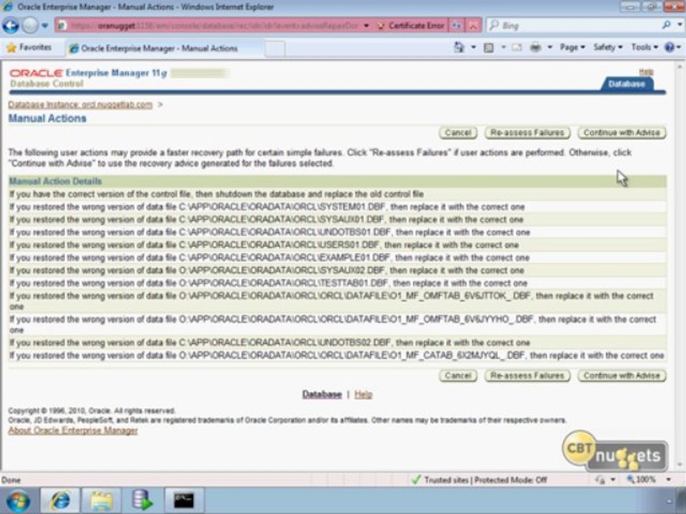This screenshot has width=686, height=514.
Task: Select the USERS01.DBF data file row
Action: tap(337, 245)
